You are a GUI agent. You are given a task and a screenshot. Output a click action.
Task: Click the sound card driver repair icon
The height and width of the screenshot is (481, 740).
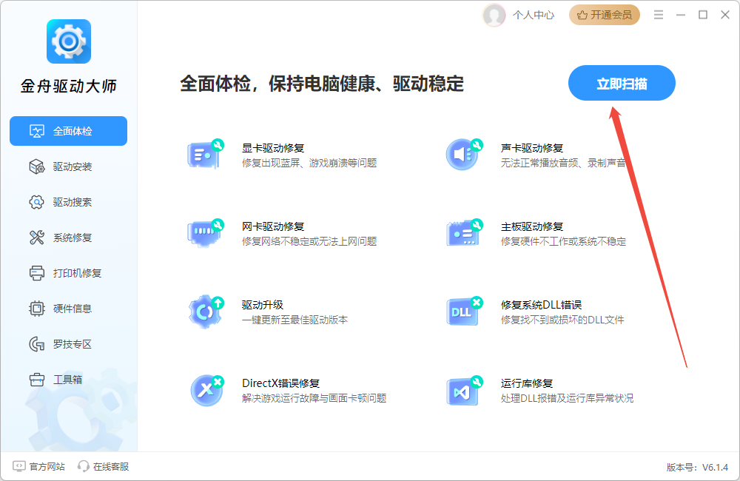(463, 155)
